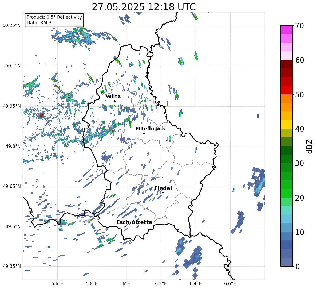Click the 20 colorbar tick label
Viewport: 316px width, 289px height.
(299, 198)
